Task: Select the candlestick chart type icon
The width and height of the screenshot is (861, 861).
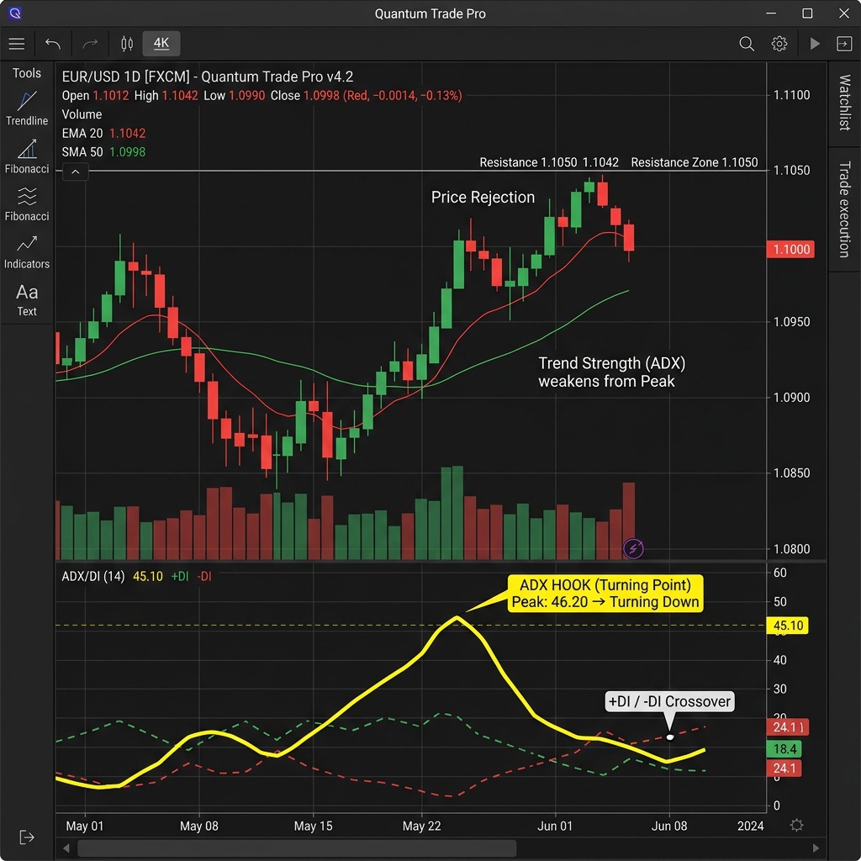Action: point(127,44)
